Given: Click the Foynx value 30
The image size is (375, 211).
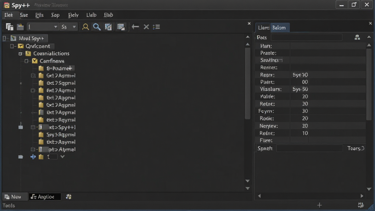Looking at the screenshot, I should point(305,111).
